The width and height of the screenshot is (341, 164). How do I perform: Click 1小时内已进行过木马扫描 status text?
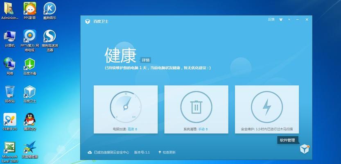click(x=274, y=129)
